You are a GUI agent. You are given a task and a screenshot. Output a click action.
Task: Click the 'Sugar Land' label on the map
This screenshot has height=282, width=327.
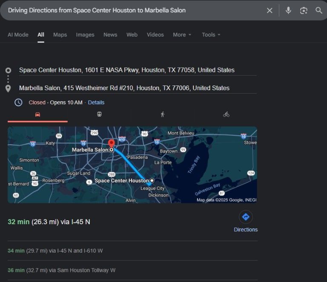[x=79, y=173]
